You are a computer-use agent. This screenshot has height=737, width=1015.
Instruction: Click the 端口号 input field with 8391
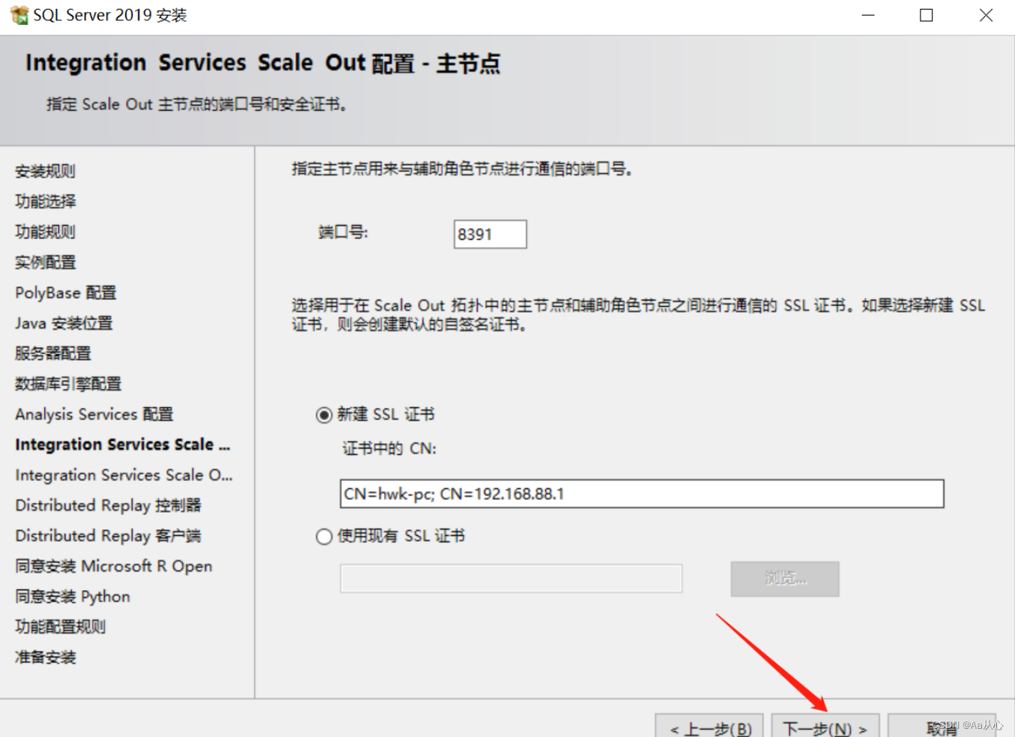pos(490,234)
